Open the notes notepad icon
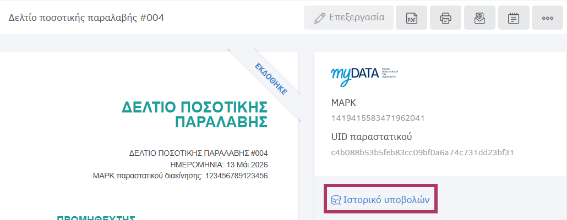Viewport: 567px width, 220px height. pyautogui.click(x=514, y=18)
